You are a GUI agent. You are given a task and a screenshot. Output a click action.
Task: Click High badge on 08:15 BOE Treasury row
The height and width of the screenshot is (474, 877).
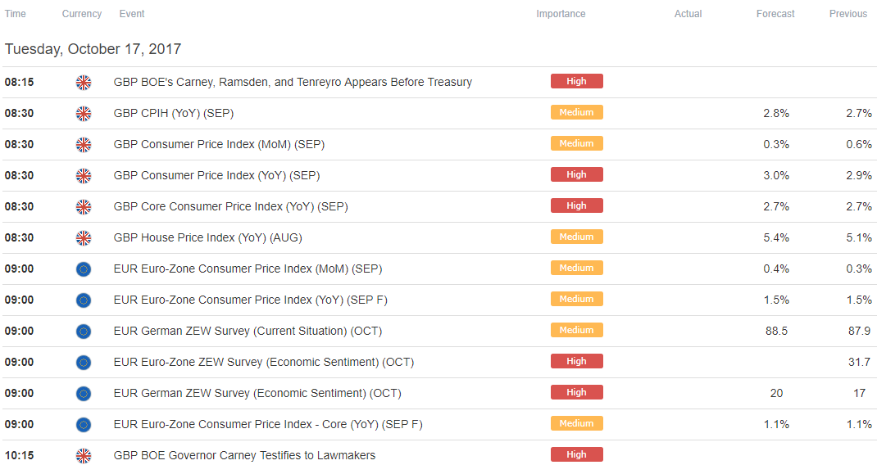pos(577,81)
